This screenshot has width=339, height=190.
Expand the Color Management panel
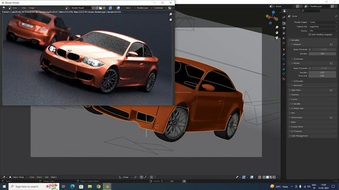[x=299, y=136]
